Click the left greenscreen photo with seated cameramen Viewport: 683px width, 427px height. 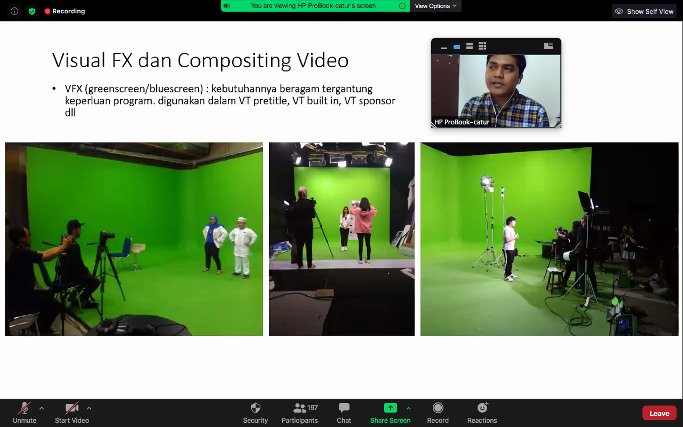point(134,239)
